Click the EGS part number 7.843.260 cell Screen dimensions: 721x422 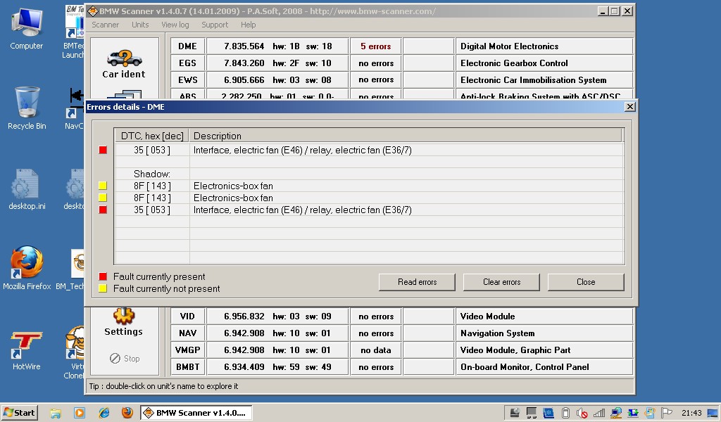click(x=277, y=63)
